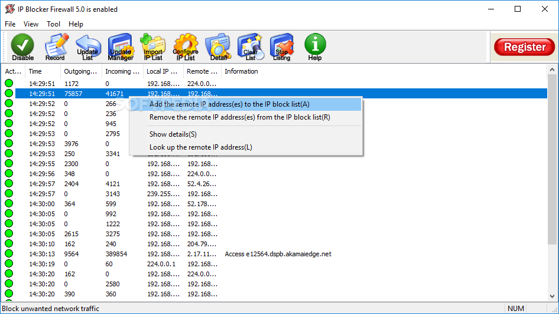Select the incoming value '389854' cell

pyautogui.click(x=116, y=254)
